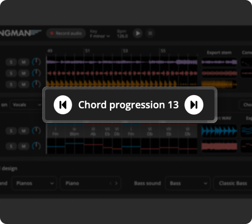Click the volume knob of purple waveform track
Image resolution: width=252 pixels, height=224 pixels.
point(36,62)
